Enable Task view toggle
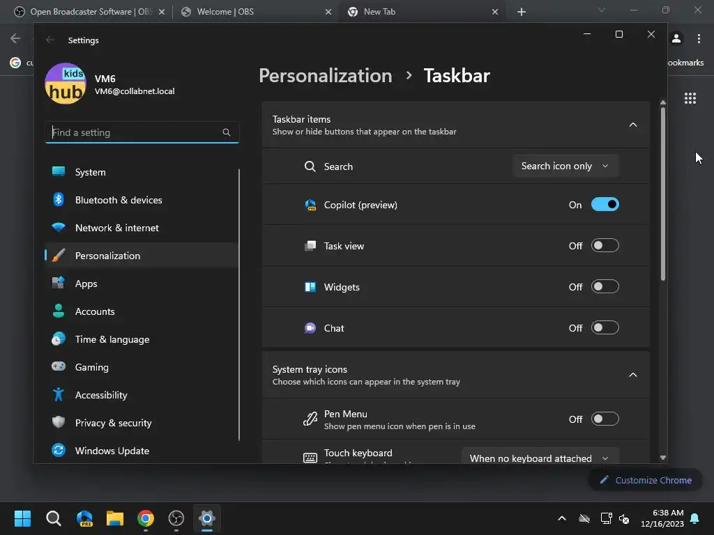The width and height of the screenshot is (714, 535). point(605,246)
